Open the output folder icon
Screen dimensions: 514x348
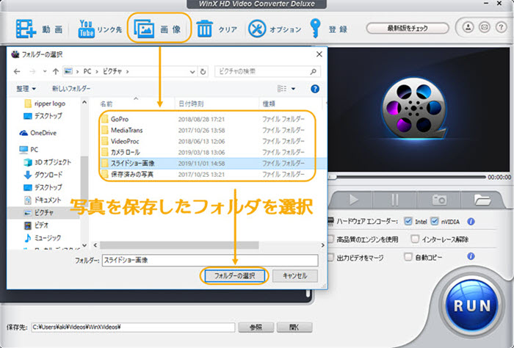(x=482, y=199)
